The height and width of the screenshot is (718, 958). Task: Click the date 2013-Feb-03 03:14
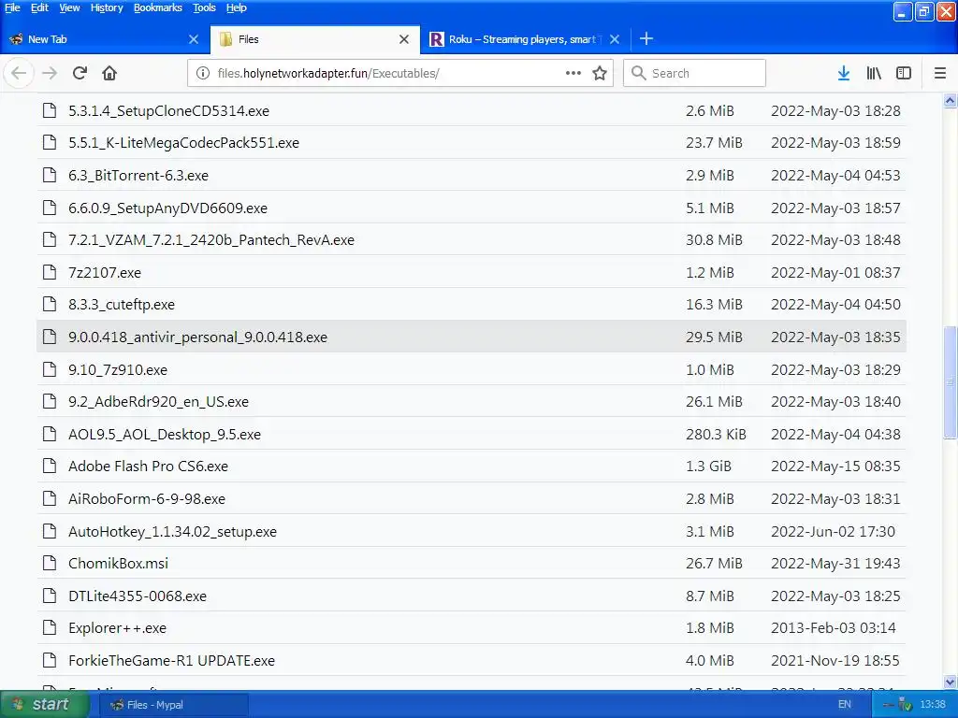point(834,627)
